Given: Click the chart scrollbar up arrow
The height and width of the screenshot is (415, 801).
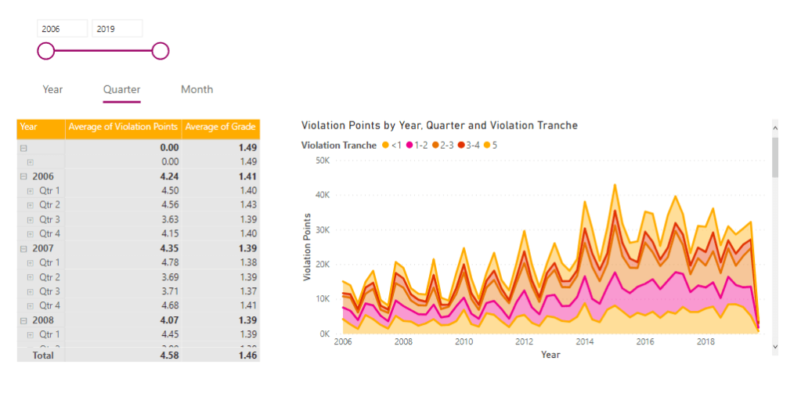Looking at the screenshot, I should pos(775,127).
